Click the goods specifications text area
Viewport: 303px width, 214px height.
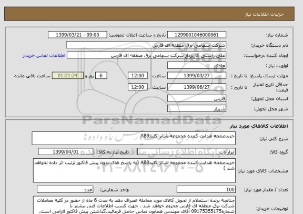[x=134, y=170]
